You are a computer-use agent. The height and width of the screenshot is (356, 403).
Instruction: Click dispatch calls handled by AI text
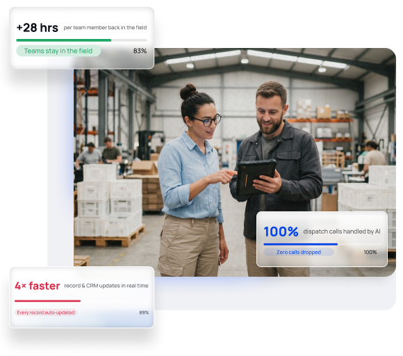click(x=342, y=232)
